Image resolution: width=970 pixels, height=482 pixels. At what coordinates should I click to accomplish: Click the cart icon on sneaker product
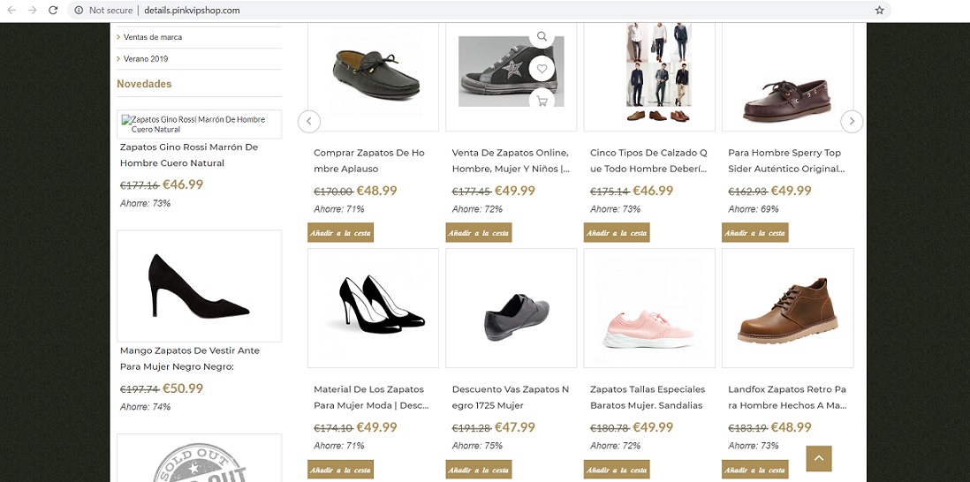pyautogui.click(x=542, y=101)
